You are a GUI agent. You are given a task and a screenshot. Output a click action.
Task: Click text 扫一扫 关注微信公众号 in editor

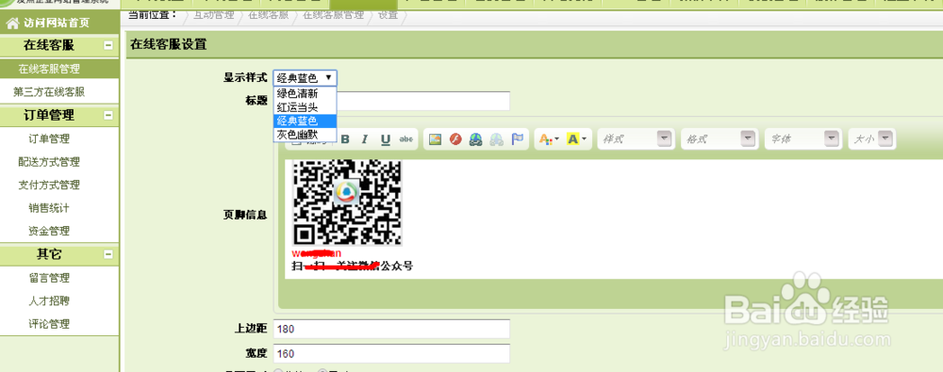[353, 267]
